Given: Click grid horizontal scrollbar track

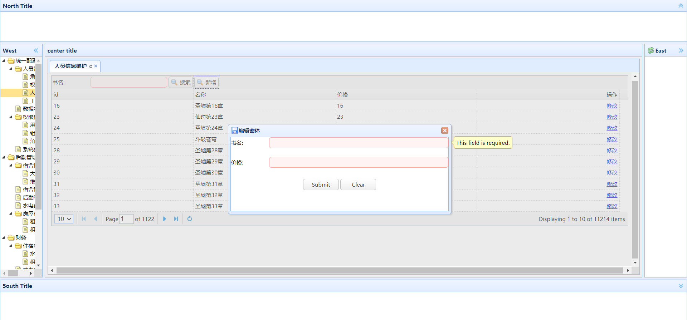Looking at the screenshot, I should point(340,270).
